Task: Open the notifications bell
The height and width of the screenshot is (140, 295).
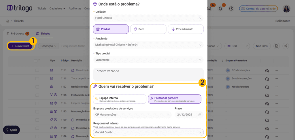Action: 220,9
